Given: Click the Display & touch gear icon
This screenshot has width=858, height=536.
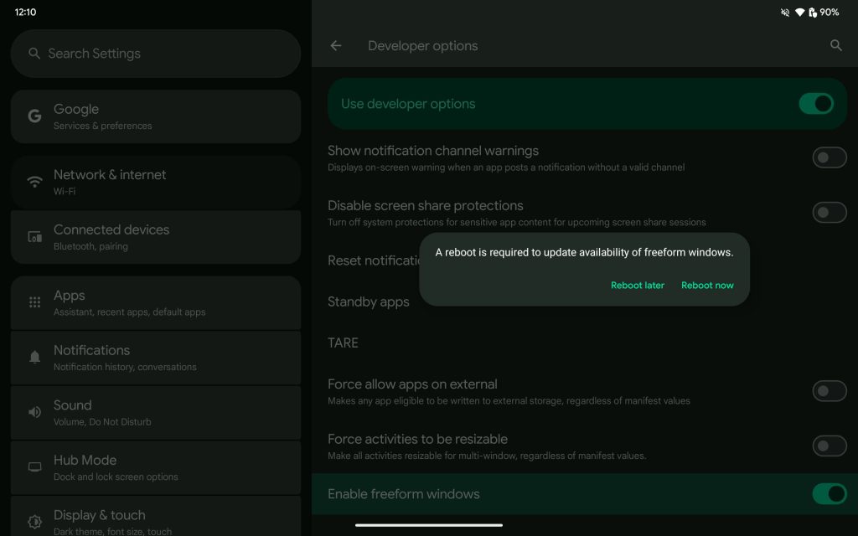Looking at the screenshot, I should (34, 521).
